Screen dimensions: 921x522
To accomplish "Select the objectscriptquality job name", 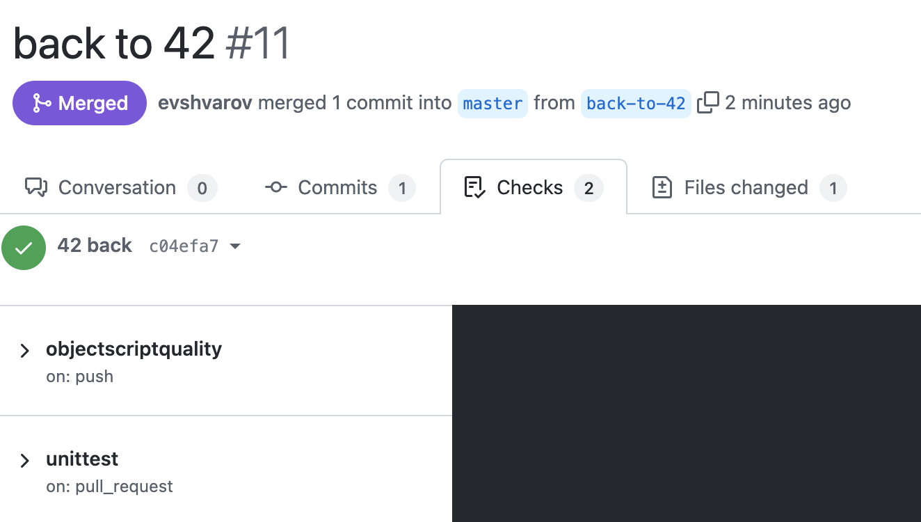I will coord(134,349).
